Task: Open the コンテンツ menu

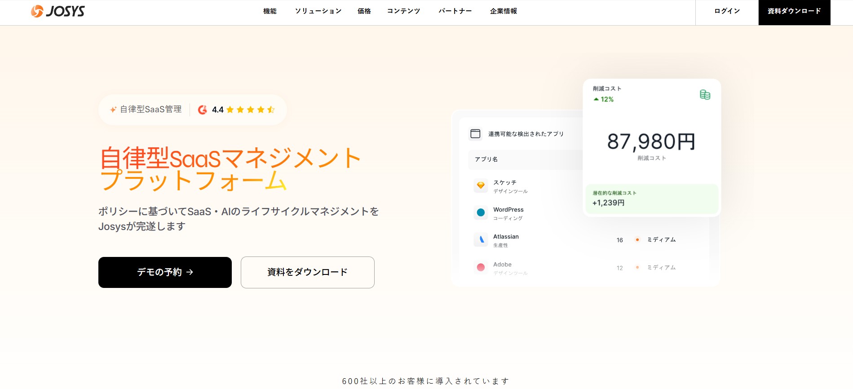Action: click(x=404, y=11)
